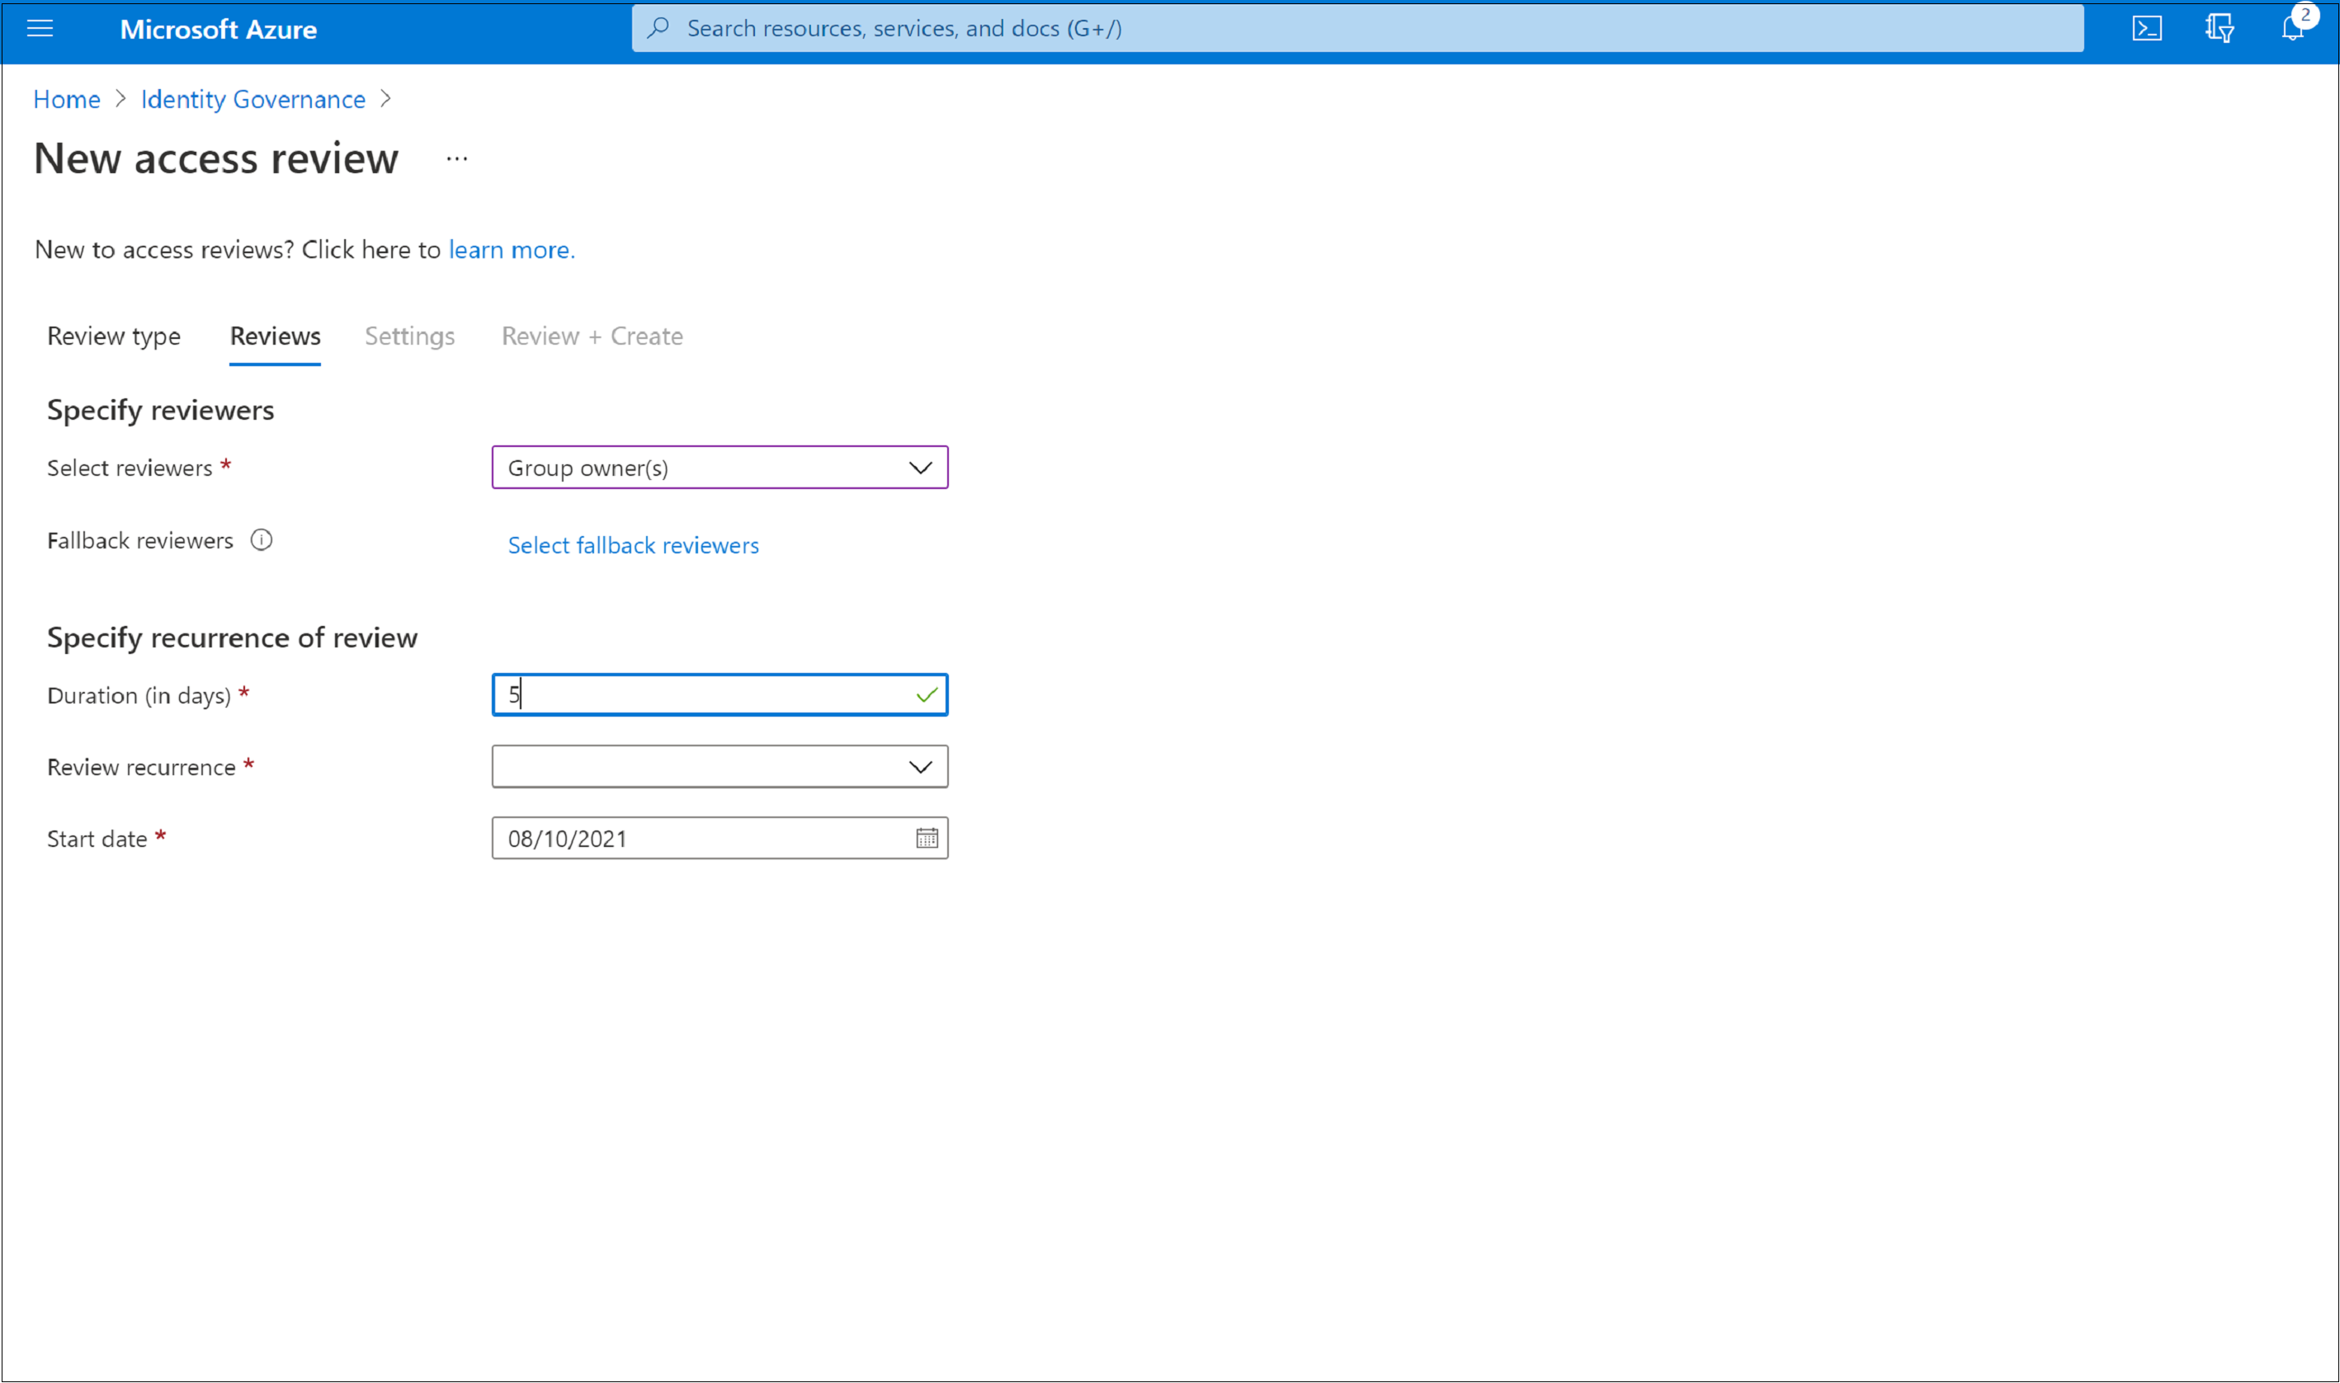Switch to the Review type tab
2340x1383 pixels.
tap(114, 336)
